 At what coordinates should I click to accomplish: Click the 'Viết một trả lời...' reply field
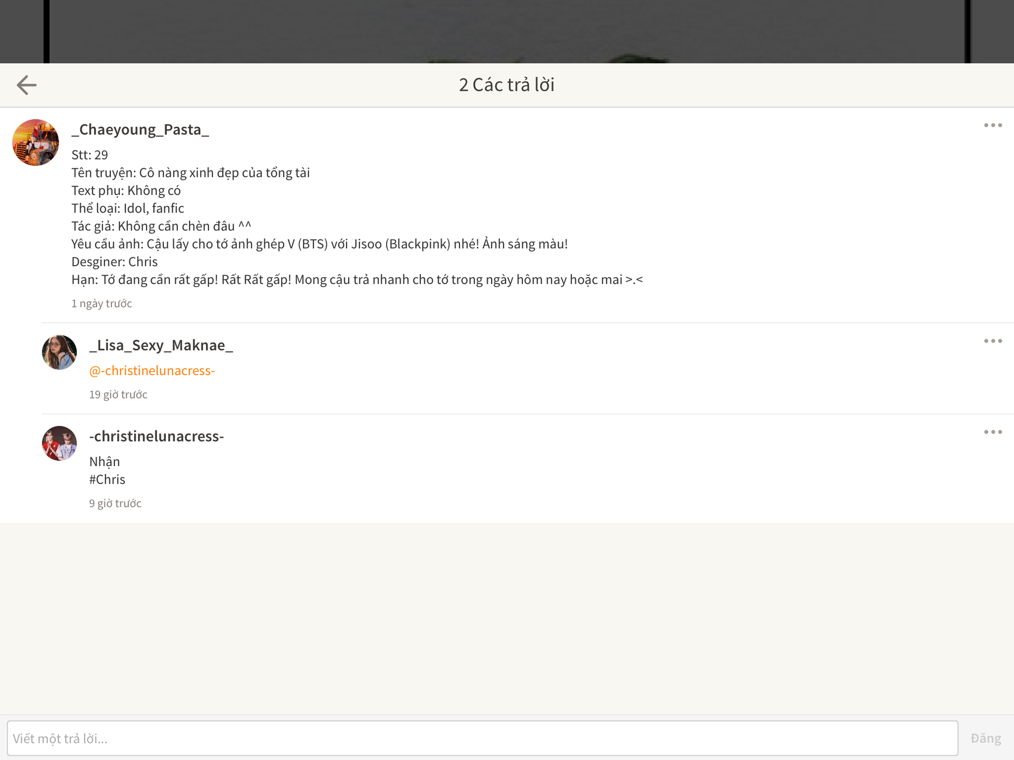[482, 738]
